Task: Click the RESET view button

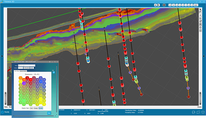Action: pos(196,5)
